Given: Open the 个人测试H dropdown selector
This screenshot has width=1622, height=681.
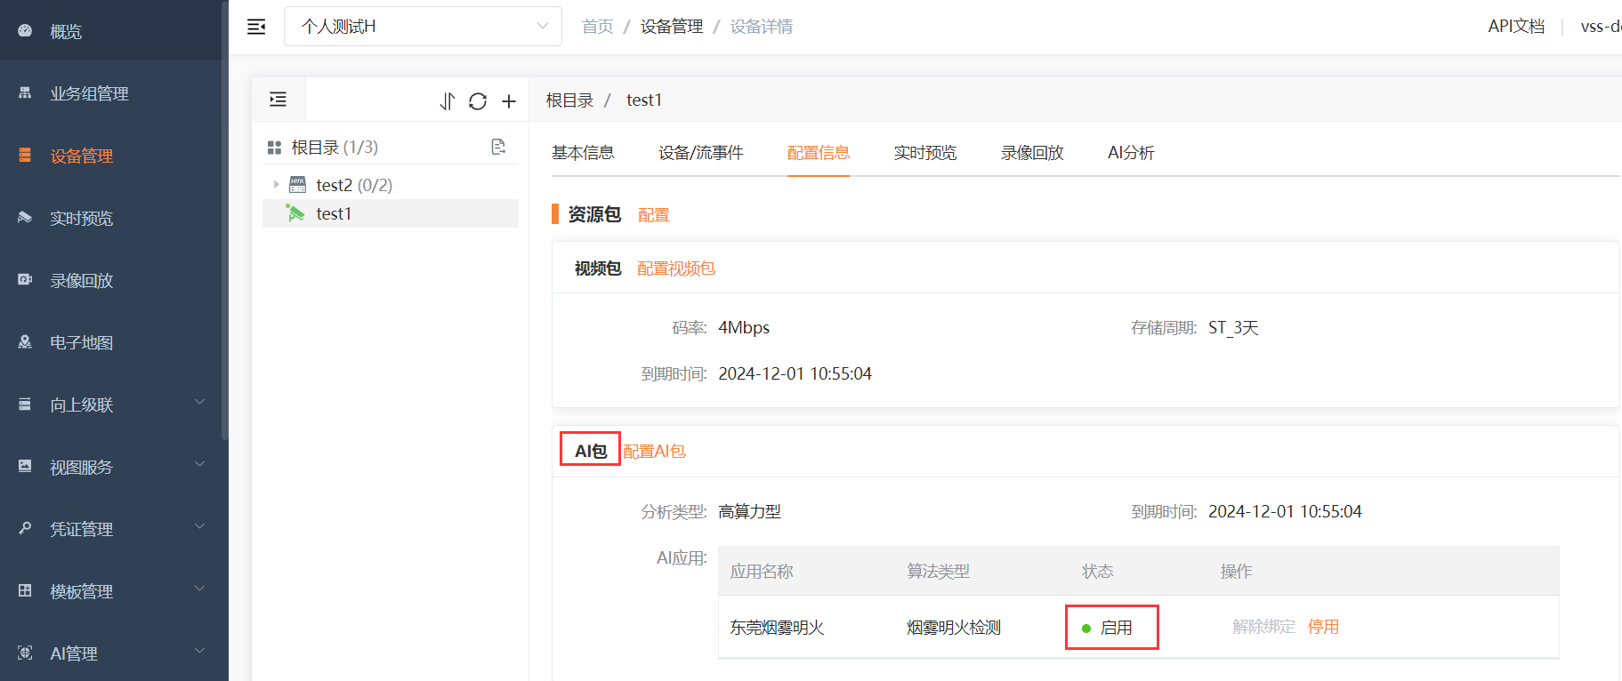Looking at the screenshot, I should [423, 27].
